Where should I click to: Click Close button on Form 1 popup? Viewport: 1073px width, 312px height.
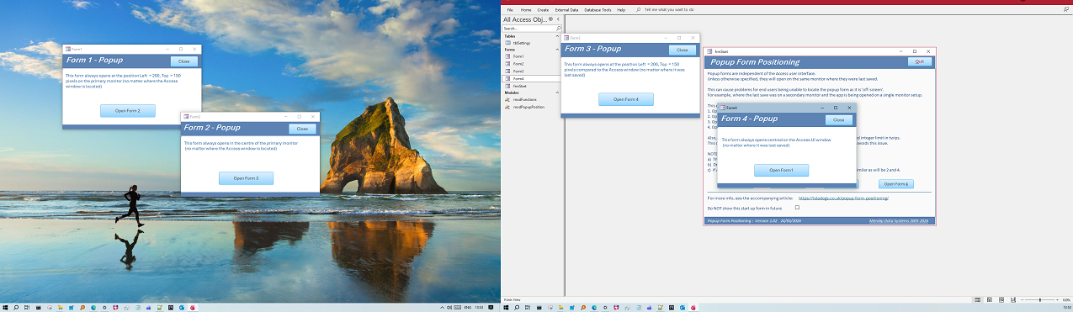click(183, 61)
